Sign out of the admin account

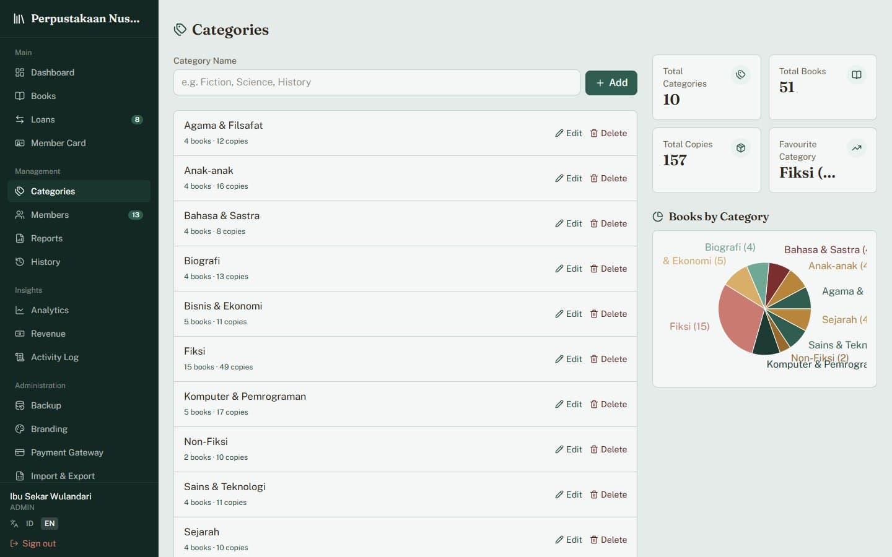[x=33, y=543]
